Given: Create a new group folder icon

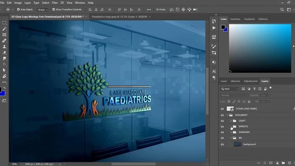Looking at the screenshot, I should (x=283, y=163).
